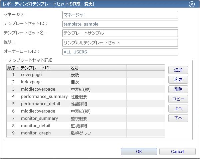Viewport: 200px width, 159px height.
Task: Click the 削除 (Delete) button
Action: [x=178, y=89]
